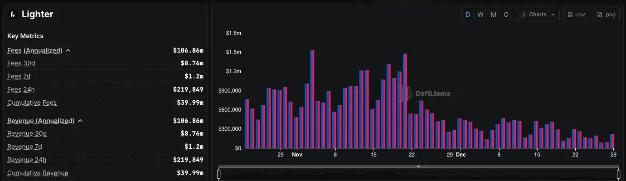The image size is (626, 181).
Task: Click the Revenue 24h label
Action: [27, 160]
